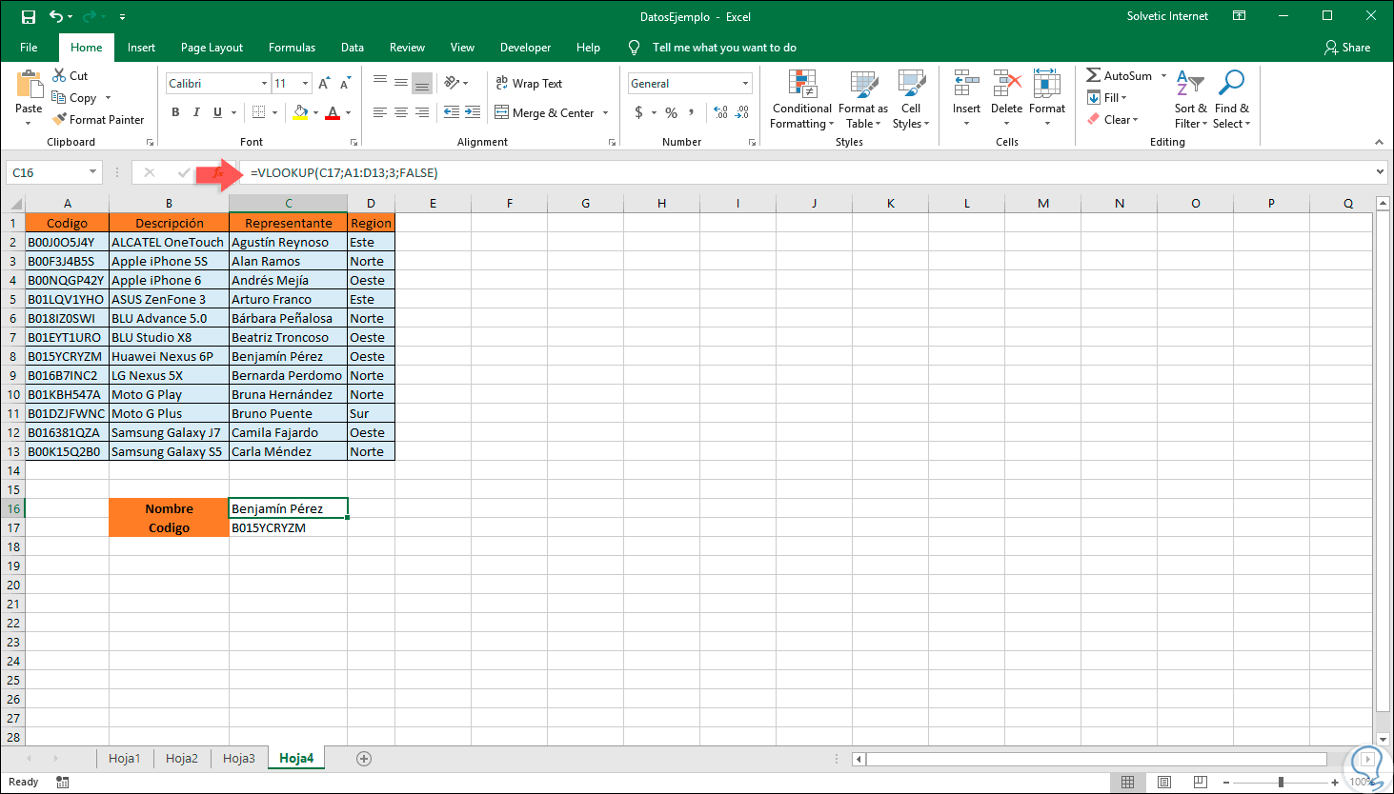Switch to the Data tab
The height and width of the screenshot is (794, 1394).
click(353, 48)
